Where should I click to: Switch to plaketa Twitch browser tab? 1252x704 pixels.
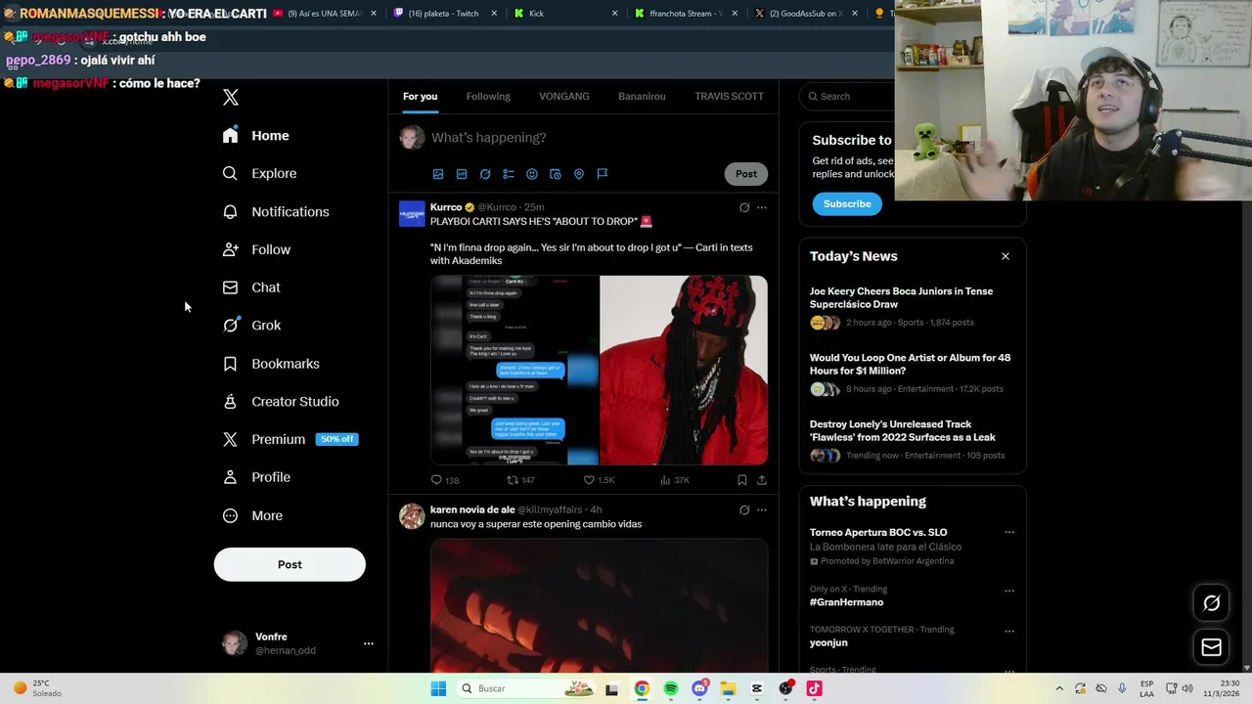click(445, 14)
